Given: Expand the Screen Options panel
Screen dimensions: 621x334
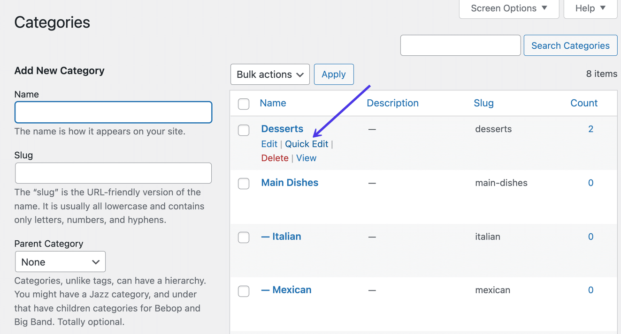Looking at the screenshot, I should (509, 8).
